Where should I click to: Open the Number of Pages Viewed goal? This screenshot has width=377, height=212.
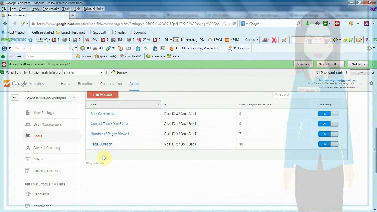[110, 134]
